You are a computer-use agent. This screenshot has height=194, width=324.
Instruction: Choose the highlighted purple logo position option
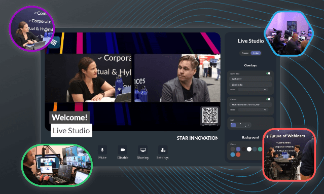point(233,125)
